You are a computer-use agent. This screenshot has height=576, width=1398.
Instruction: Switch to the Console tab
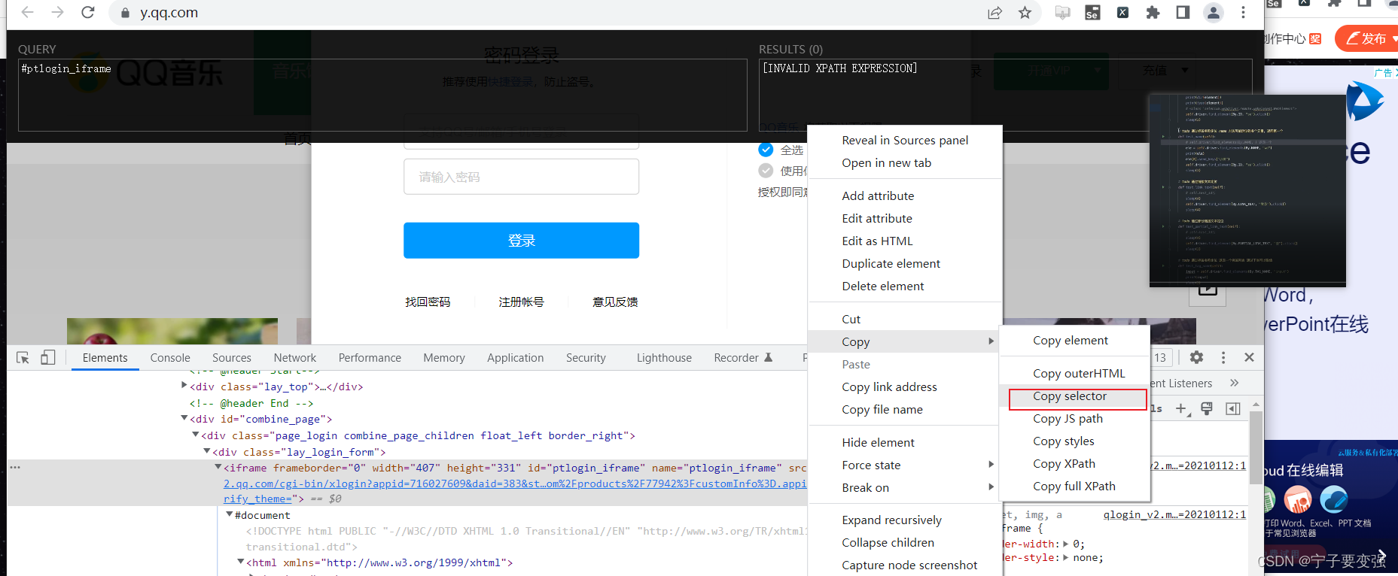[x=170, y=358]
